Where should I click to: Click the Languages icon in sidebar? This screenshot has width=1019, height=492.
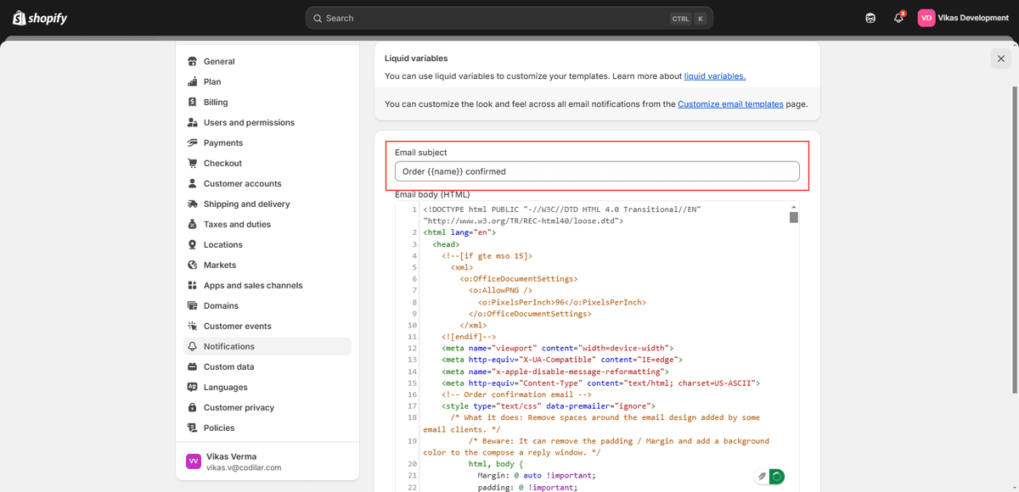tap(193, 387)
